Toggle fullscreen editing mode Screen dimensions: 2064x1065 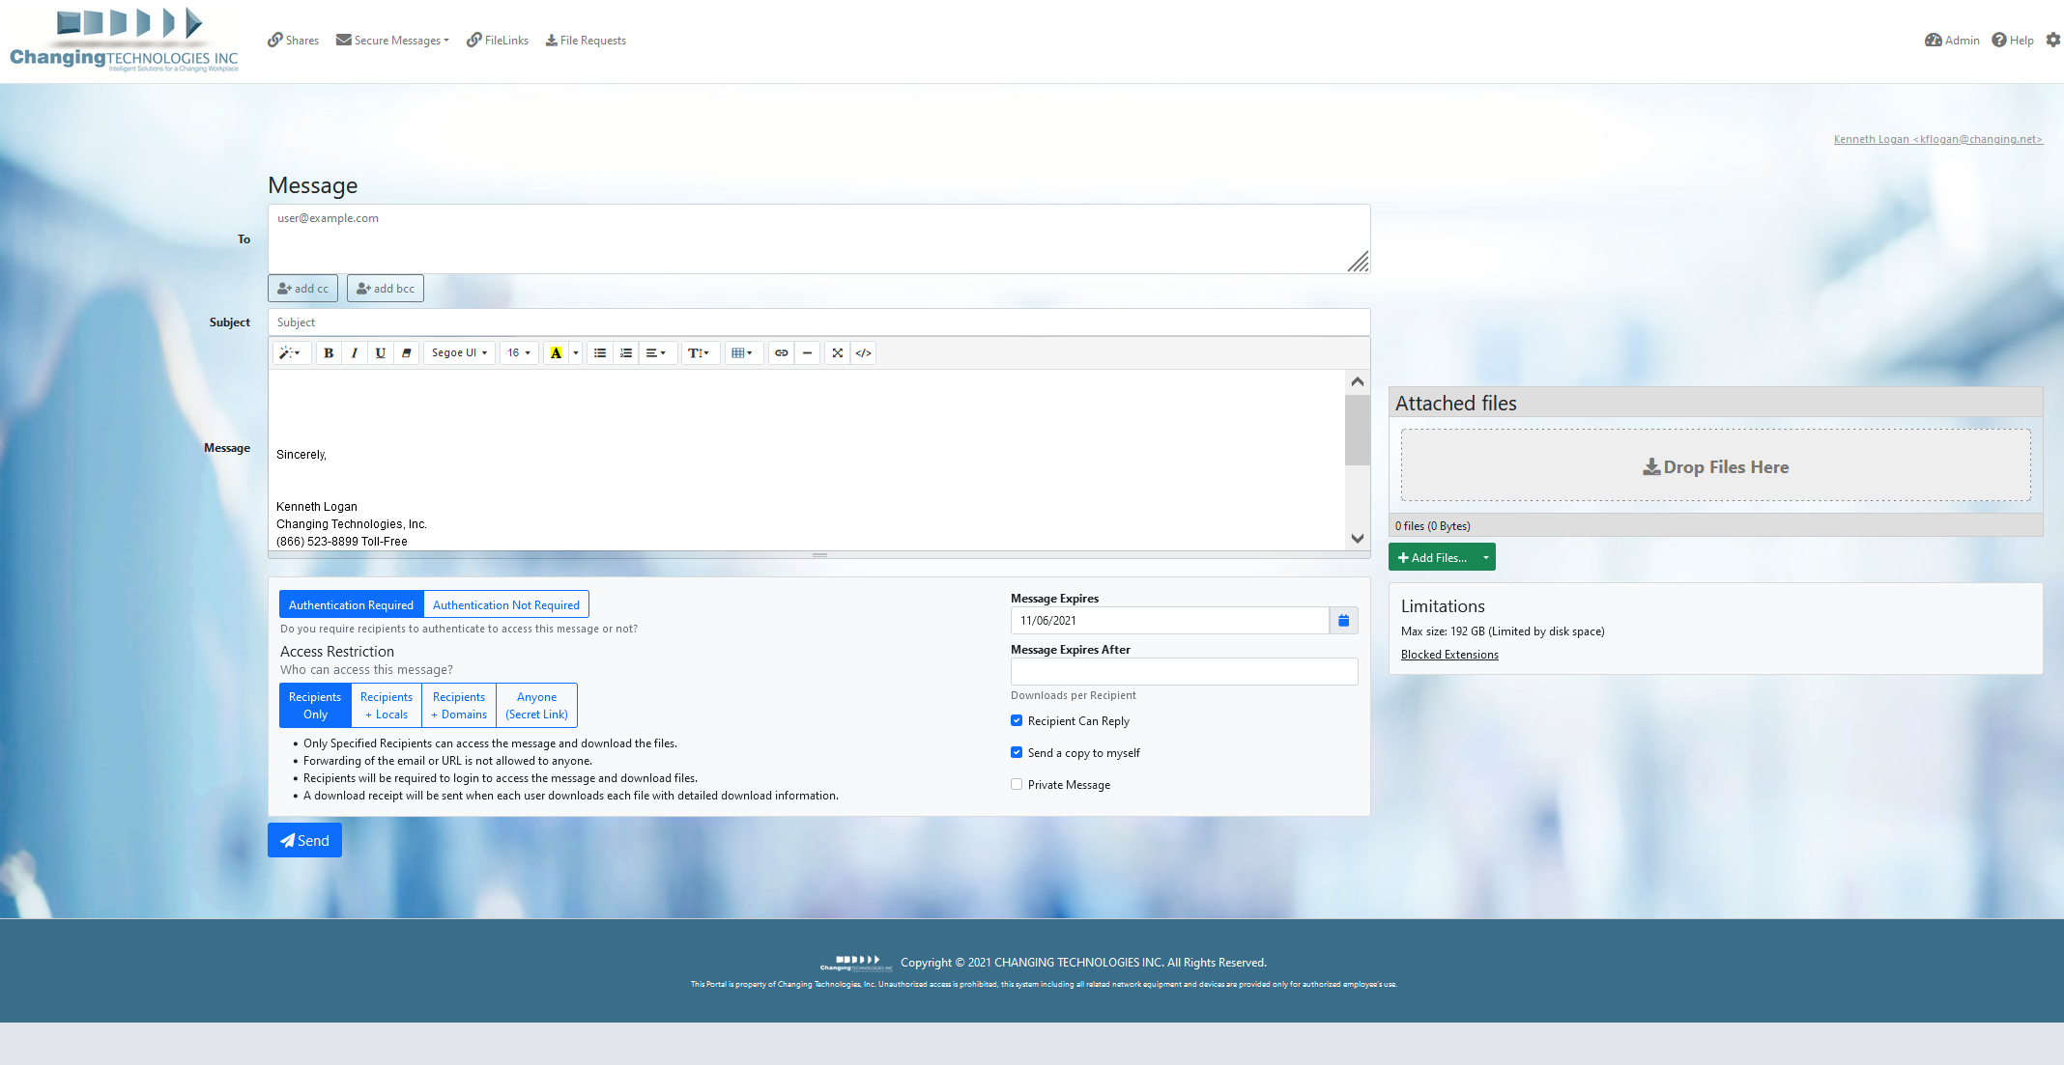[x=837, y=352]
